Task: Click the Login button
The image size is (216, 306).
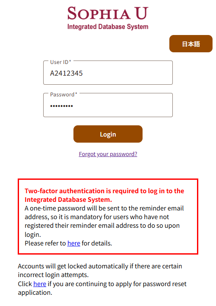Action: [x=108, y=134]
